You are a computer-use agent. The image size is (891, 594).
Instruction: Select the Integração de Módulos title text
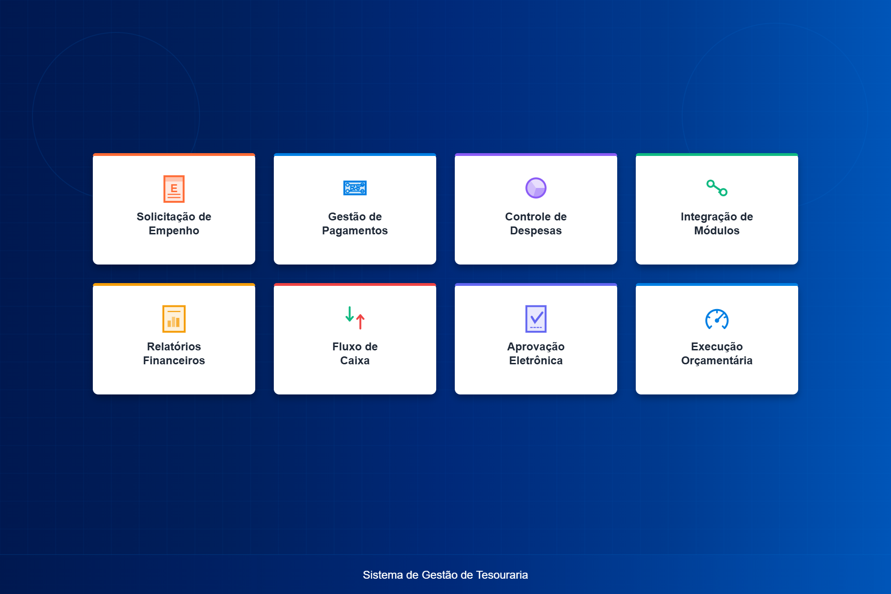[717, 224]
